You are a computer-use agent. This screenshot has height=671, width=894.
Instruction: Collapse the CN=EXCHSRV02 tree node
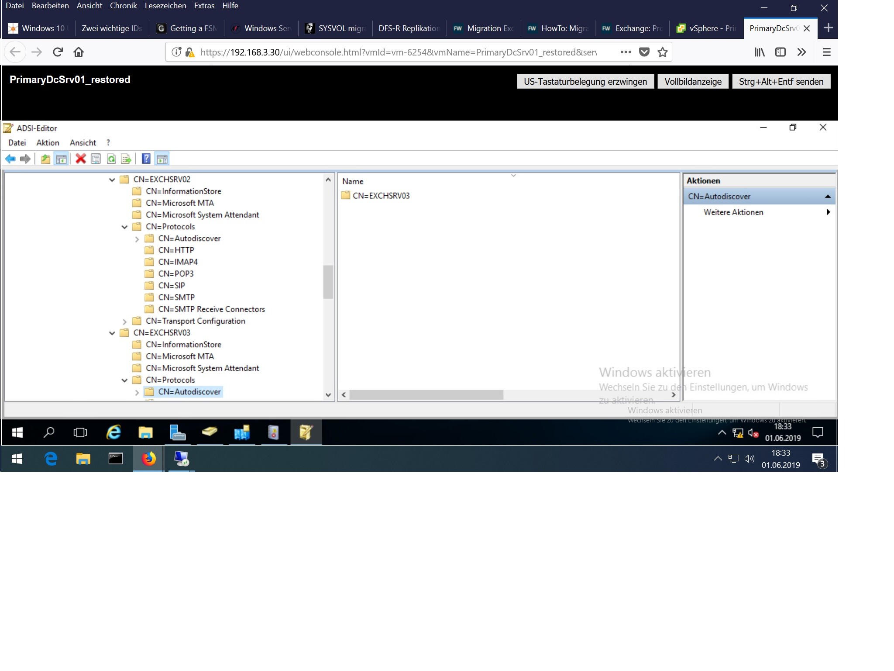[112, 180]
